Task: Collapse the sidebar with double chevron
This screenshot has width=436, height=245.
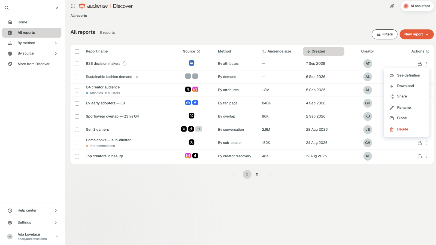Action: coord(57,8)
